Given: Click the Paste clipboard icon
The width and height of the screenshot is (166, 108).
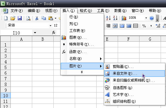Looking at the screenshot, I should (x=51, y=18).
